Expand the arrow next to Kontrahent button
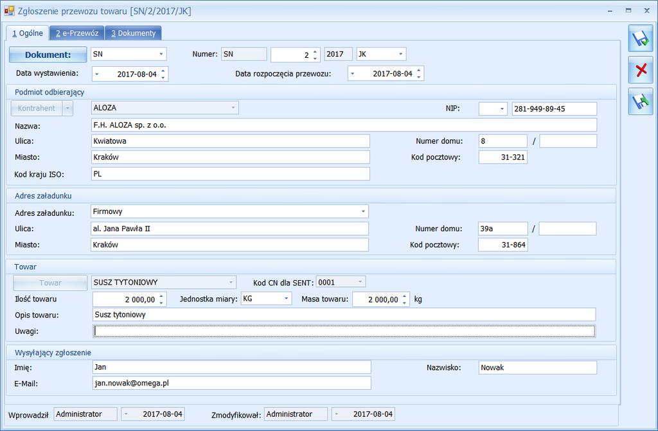 coord(67,109)
